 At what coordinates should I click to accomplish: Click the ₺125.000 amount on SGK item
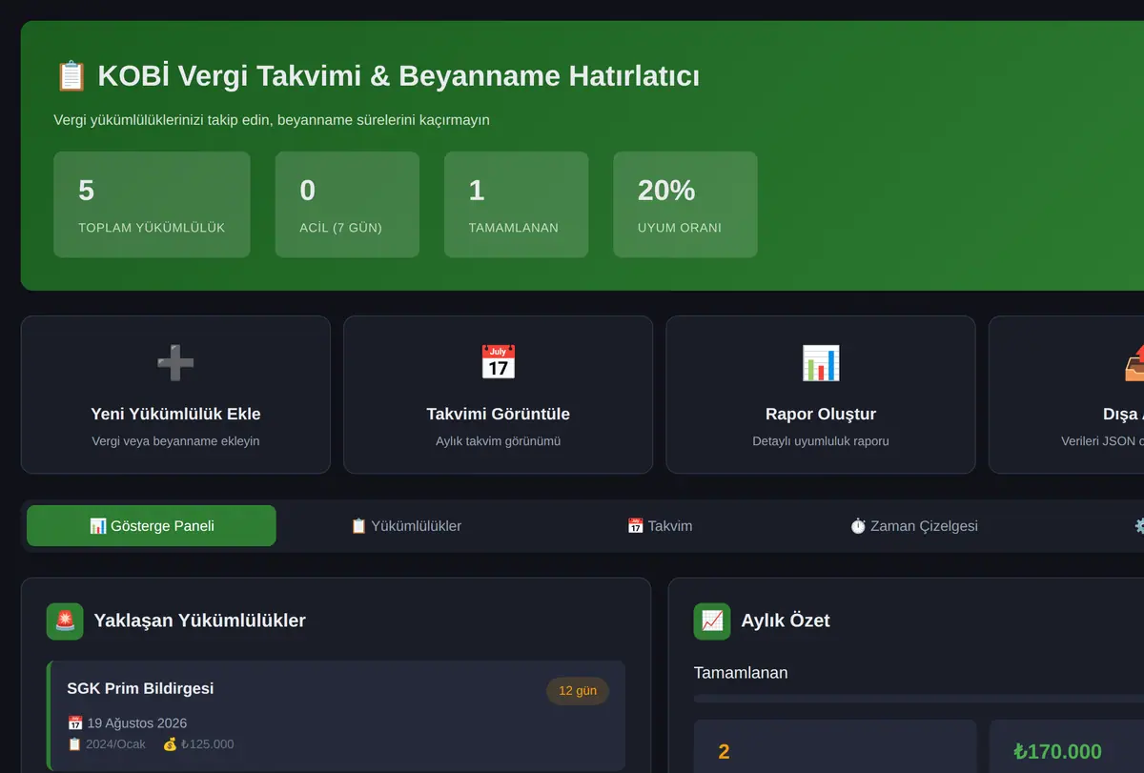tap(207, 744)
